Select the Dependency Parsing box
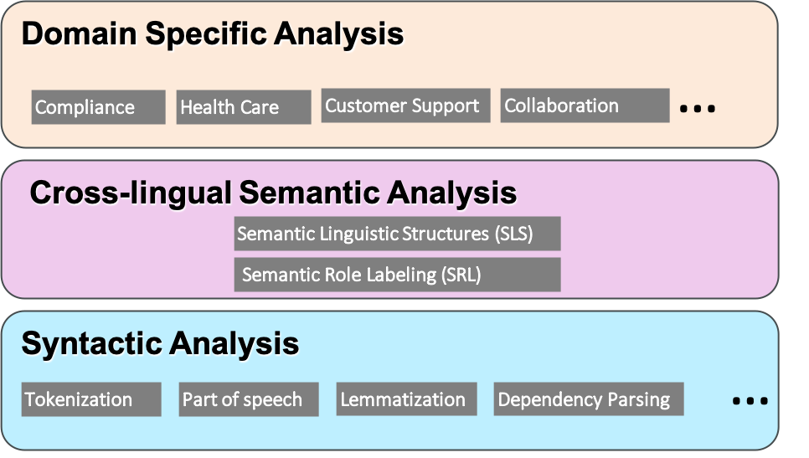 (589, 399)
